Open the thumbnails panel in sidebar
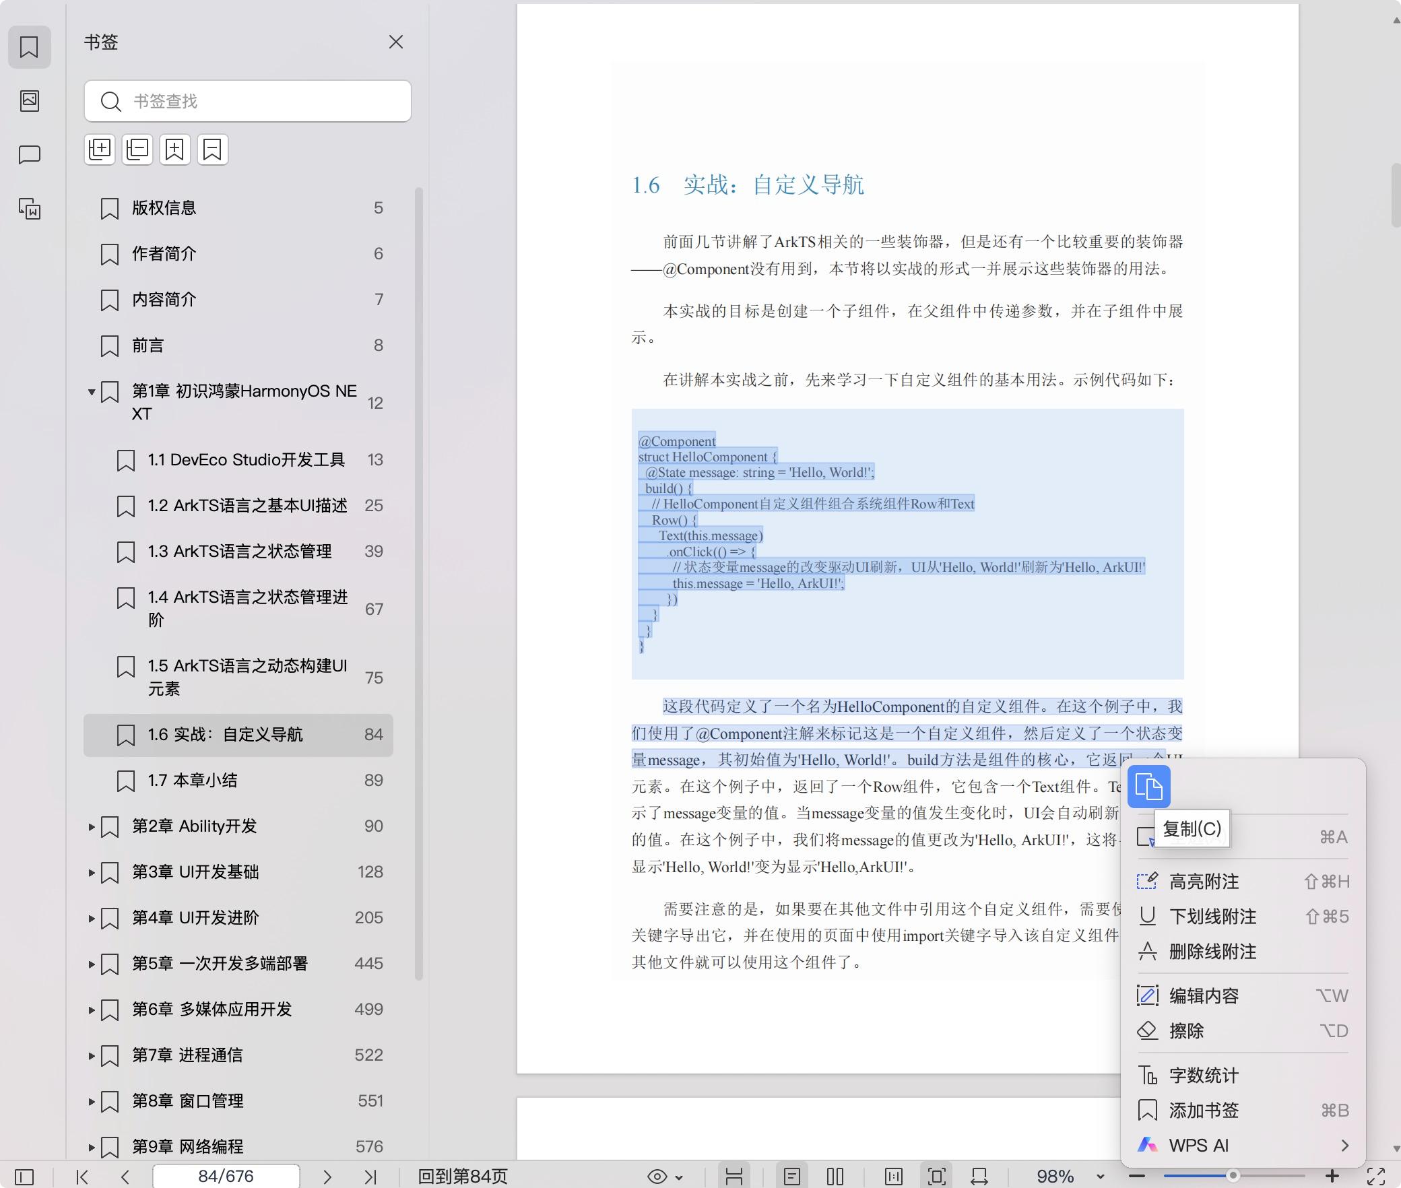 [29, 101]
